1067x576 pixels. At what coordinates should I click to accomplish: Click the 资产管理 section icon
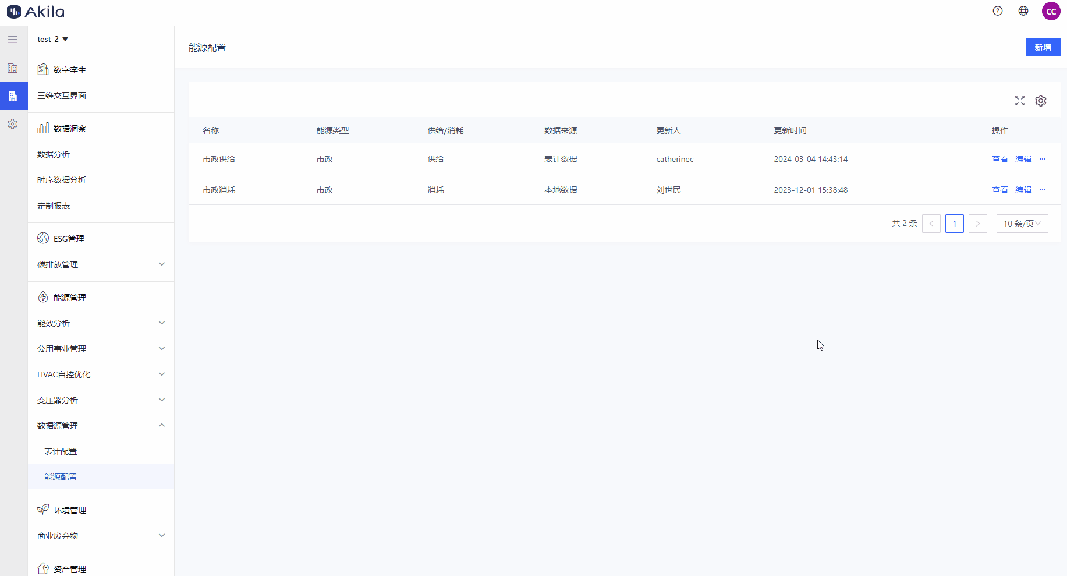coord(43,568)
